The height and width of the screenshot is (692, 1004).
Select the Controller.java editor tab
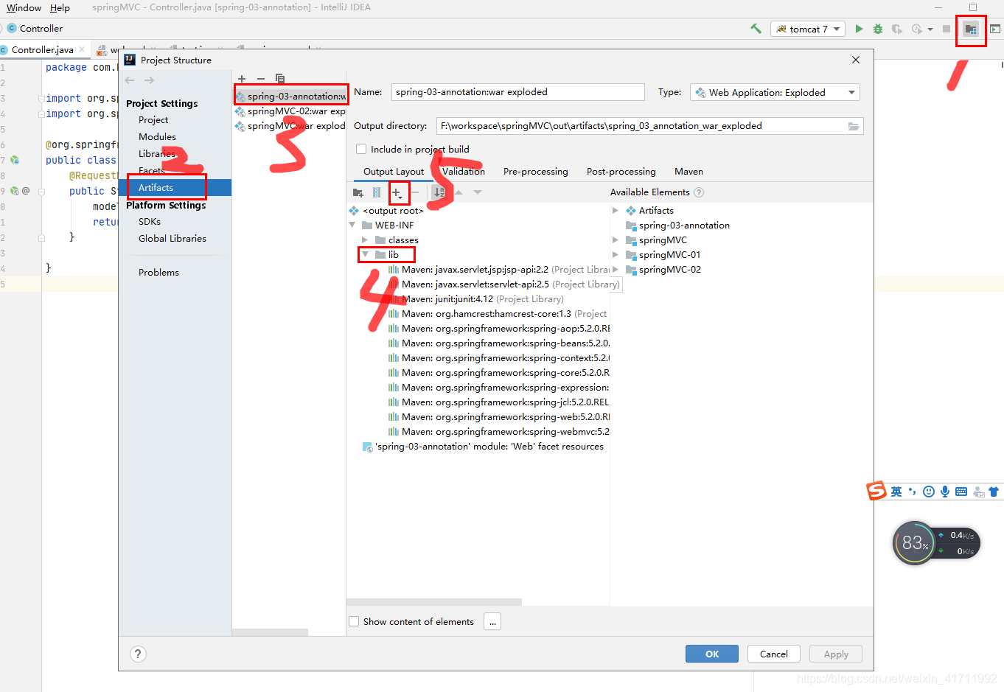point(43,49)
